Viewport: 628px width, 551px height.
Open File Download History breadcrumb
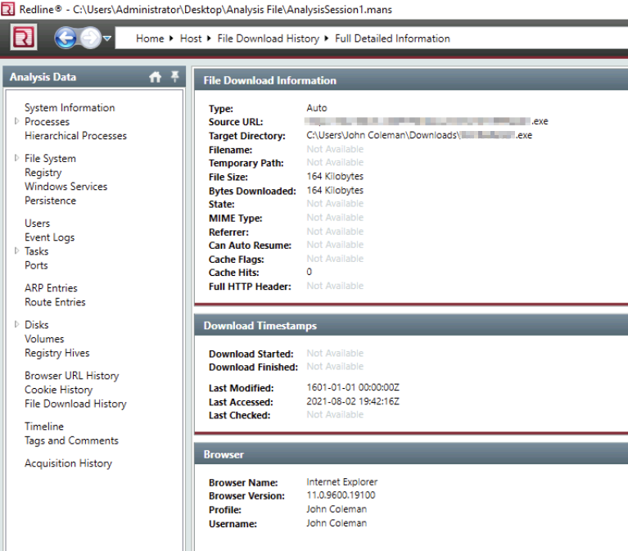[268, 38]
